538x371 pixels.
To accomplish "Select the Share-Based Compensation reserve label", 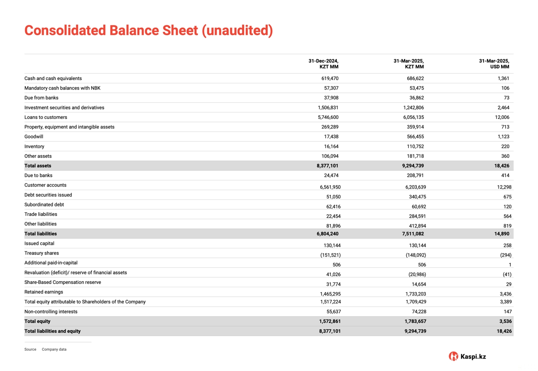I will click(x=63, y=282).
